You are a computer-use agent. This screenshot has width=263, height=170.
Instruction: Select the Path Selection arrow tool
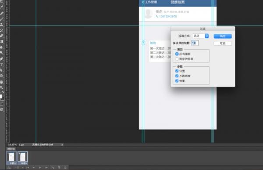pos(1,70)
